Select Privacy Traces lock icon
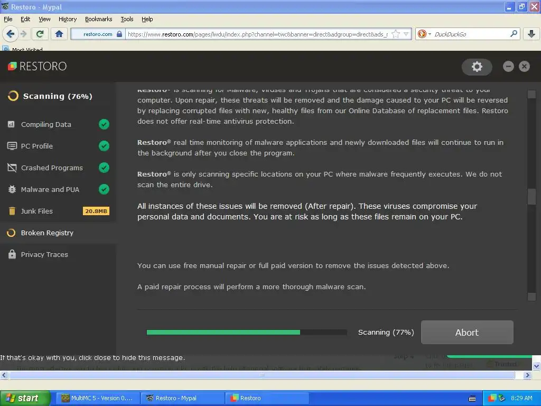Screen dimensions: 541x406 (x=12, y=254)
